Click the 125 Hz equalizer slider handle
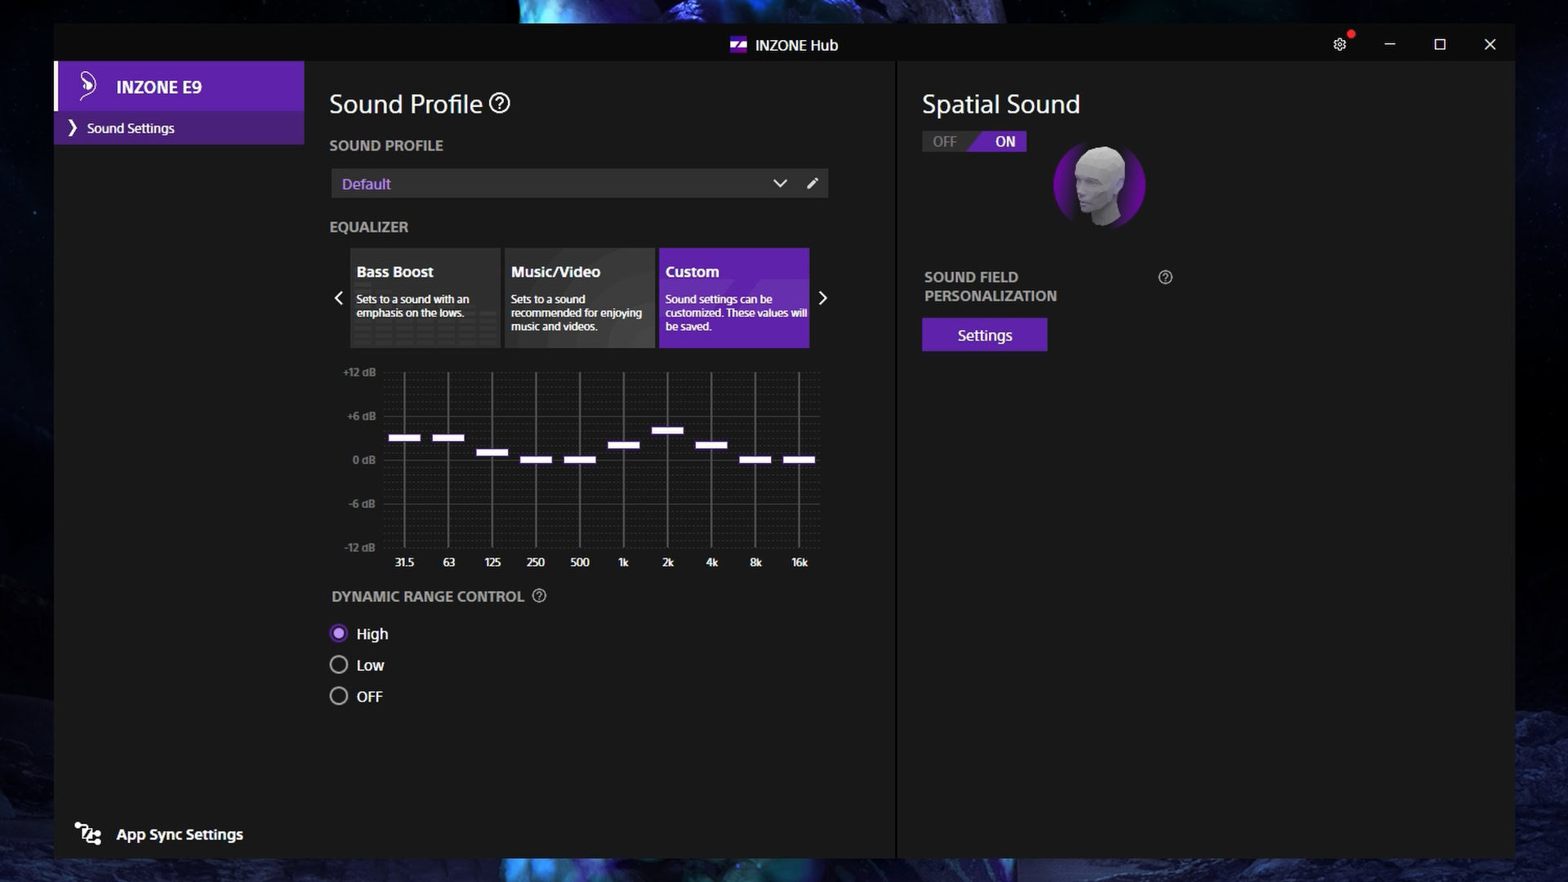 tap(492, 452)
